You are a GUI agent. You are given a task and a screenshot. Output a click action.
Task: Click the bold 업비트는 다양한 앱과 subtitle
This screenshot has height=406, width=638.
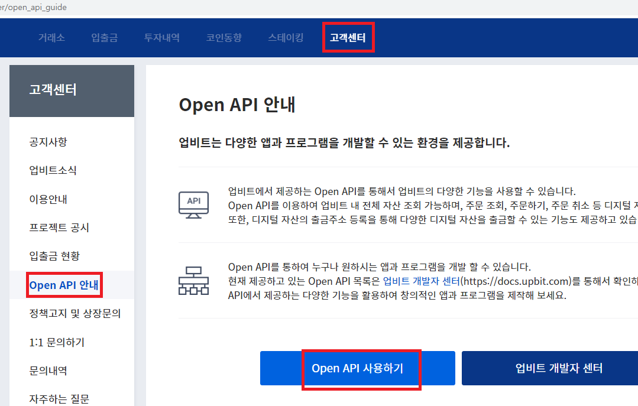point(344,143)
